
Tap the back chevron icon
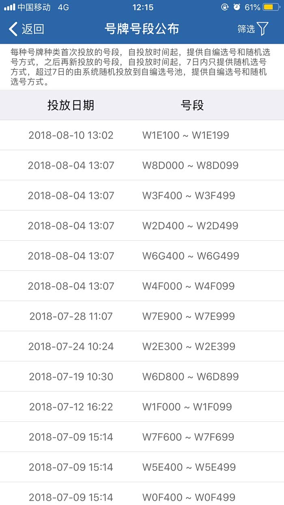[x=13, y=29]
